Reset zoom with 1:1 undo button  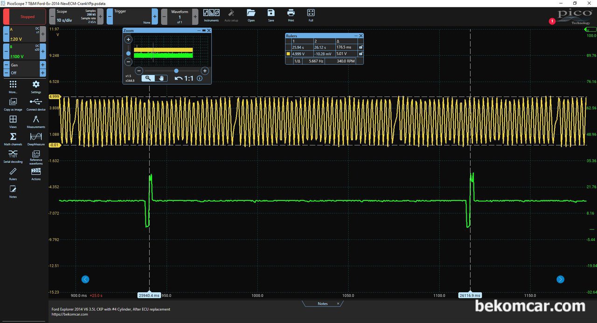click(184, 78)
